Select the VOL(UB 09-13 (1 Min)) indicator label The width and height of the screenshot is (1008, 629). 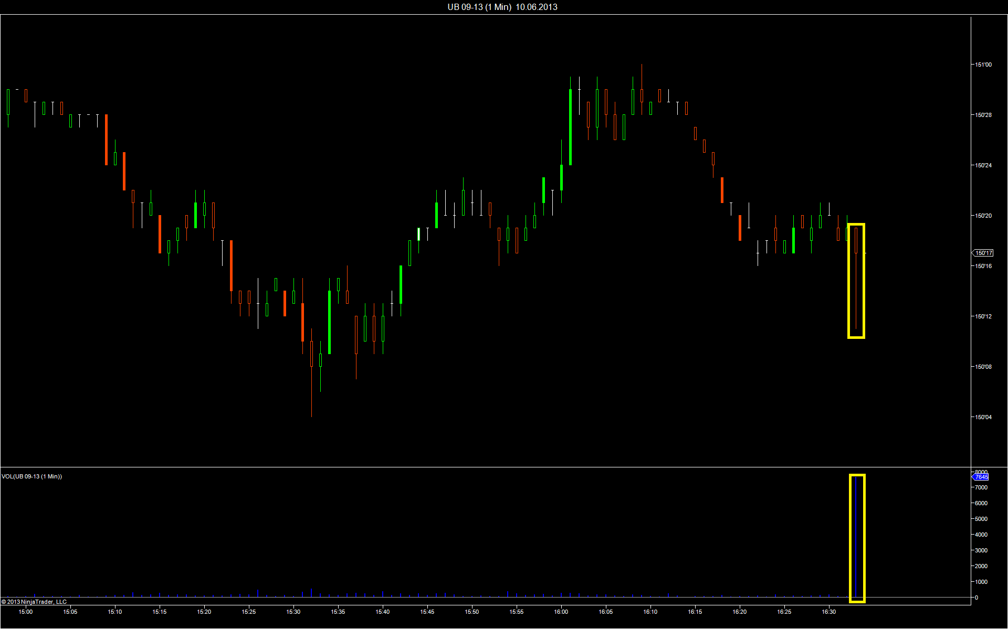click(x=32, y=476)
